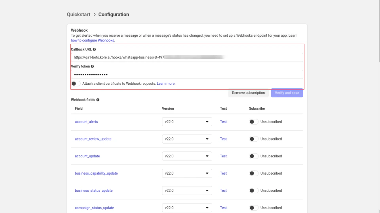This screenshot has height=213, width=380.
Task: Focus the Verify token password field
Action: pos(187,75)
